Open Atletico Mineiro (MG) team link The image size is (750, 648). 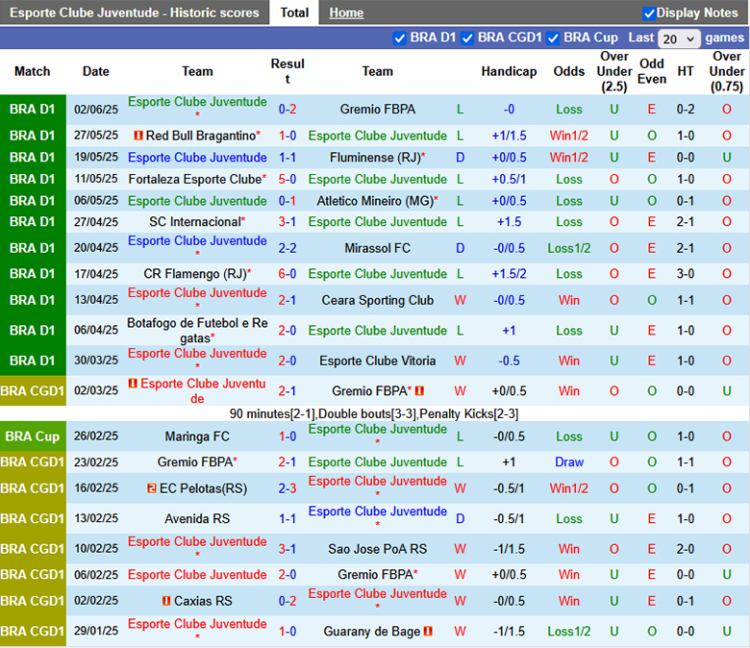click(x=375, y=201)
